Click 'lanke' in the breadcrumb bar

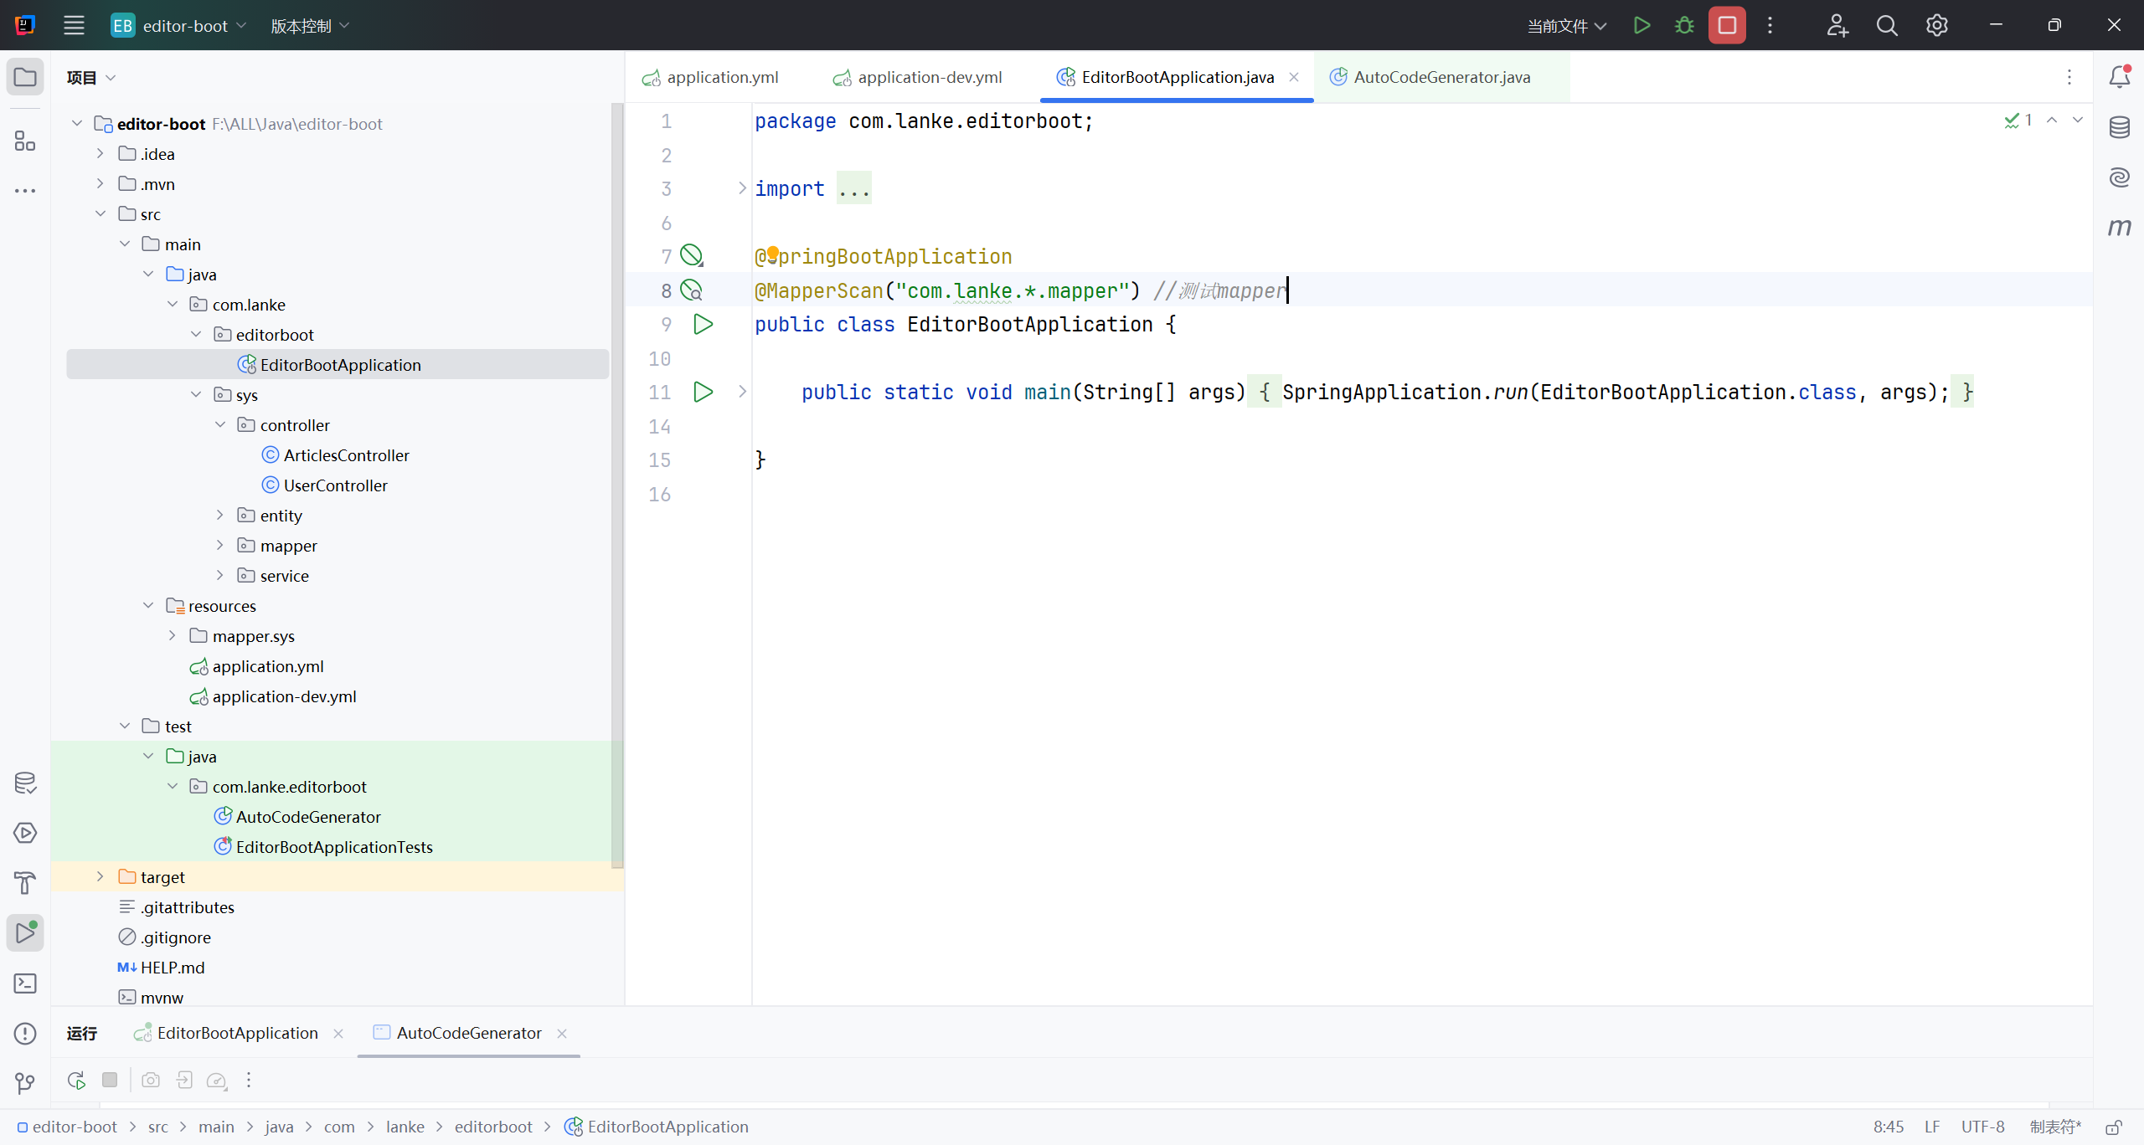(x=405, y=1127)
